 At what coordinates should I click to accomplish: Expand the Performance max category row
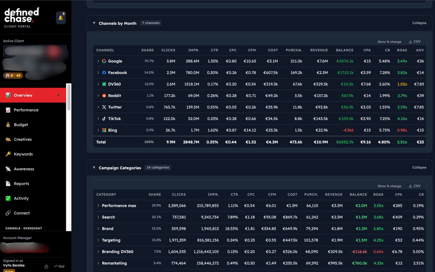[x=98, y=205]
